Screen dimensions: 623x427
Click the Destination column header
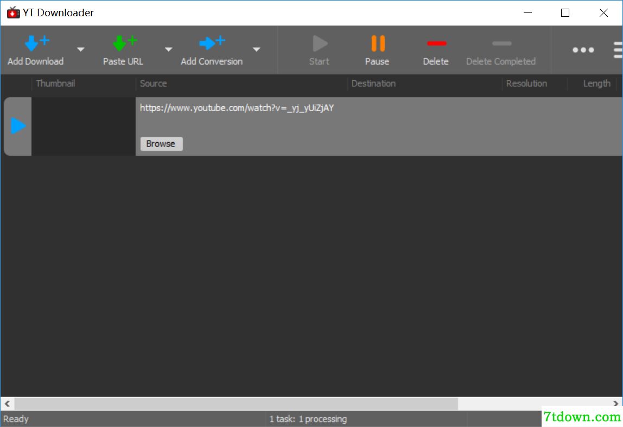tap(373, 84)
